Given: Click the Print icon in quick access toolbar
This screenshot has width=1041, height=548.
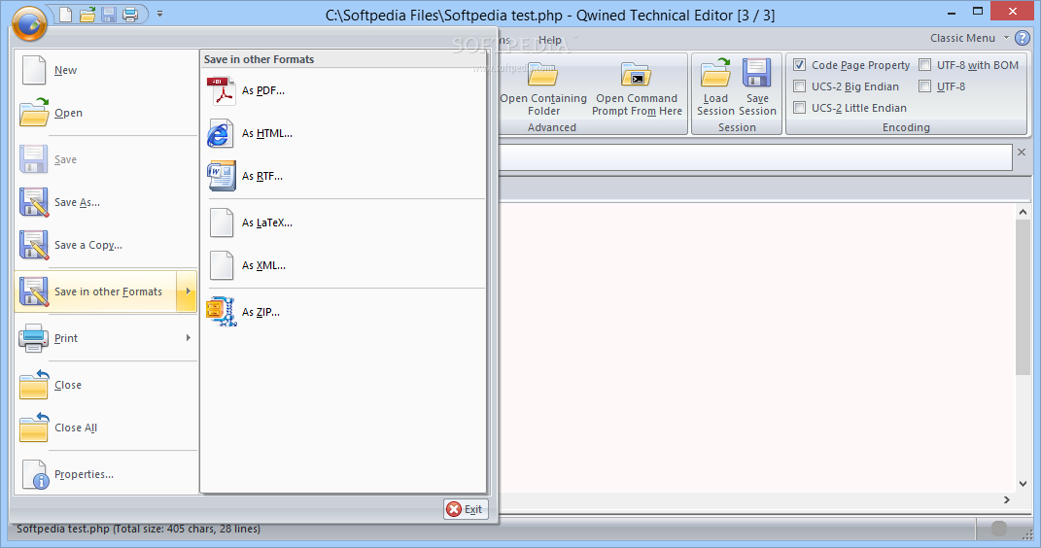Looking at the screenshot, I should tap(131, 14).
